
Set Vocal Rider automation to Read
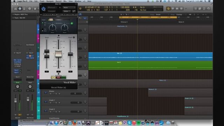click(x=64, y=77)
